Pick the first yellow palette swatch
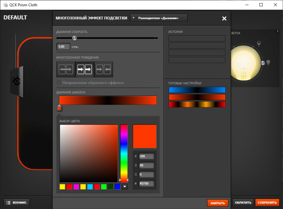Screen dimensions: 283x209 coord(62,187)
